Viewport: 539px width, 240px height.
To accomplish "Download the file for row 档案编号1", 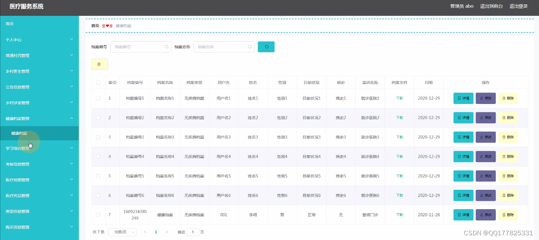I will pyautogui.click(x=400, y=98).
